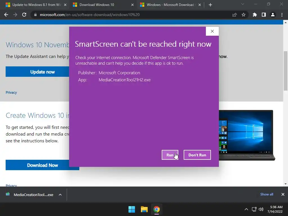Toggle the Chrome side panel icon
Image resolution: width=288 pixels, height=216 pixels.
pos(264,15)
